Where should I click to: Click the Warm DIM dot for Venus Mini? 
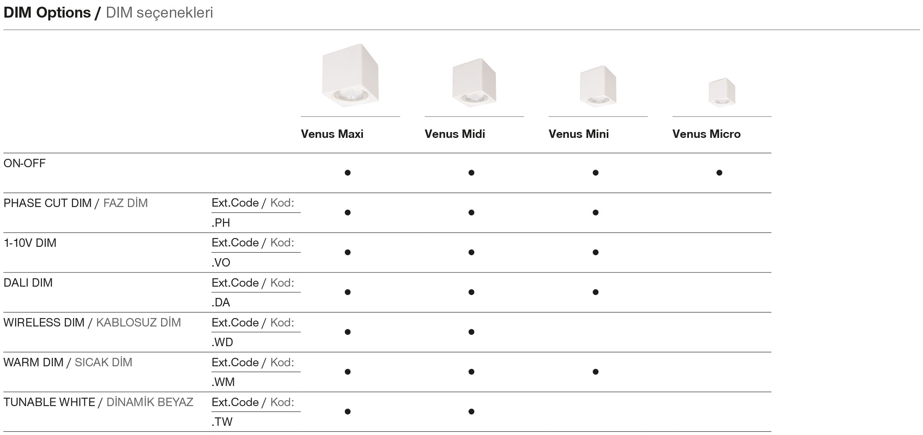(x=595, y=372)
